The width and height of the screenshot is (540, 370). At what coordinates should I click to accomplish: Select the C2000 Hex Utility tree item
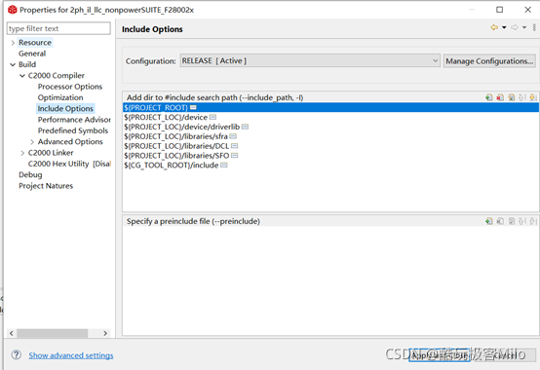click(69, 164)
